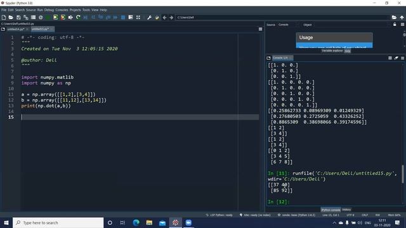Toggle the Help pane lock
Screen dimensions: 406x228
coord(395,24)
